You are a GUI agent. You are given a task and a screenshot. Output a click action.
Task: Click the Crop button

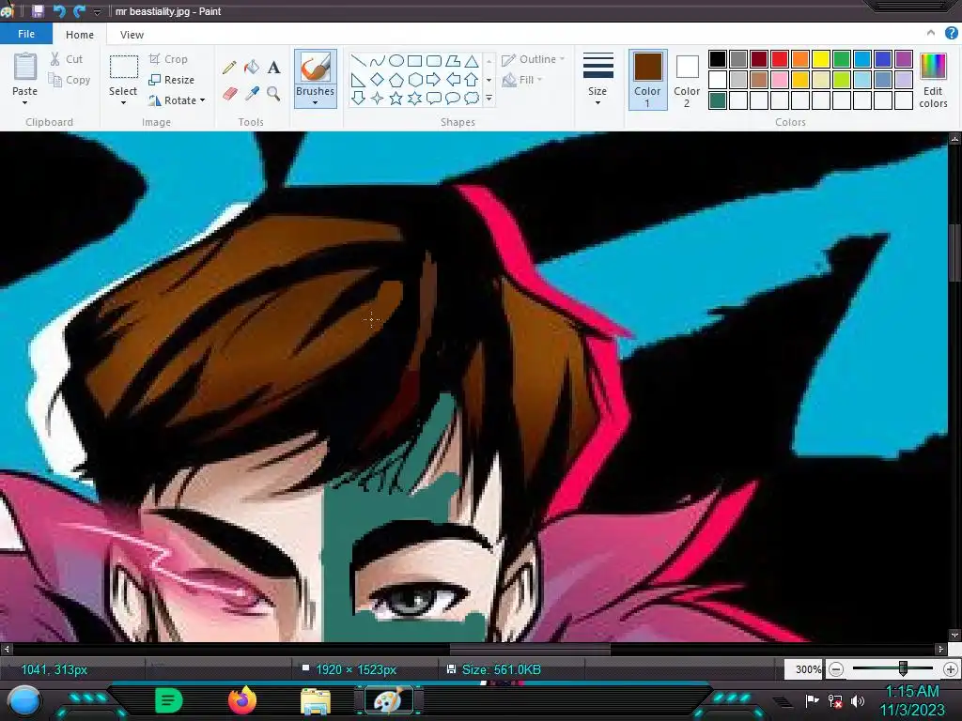168,59
